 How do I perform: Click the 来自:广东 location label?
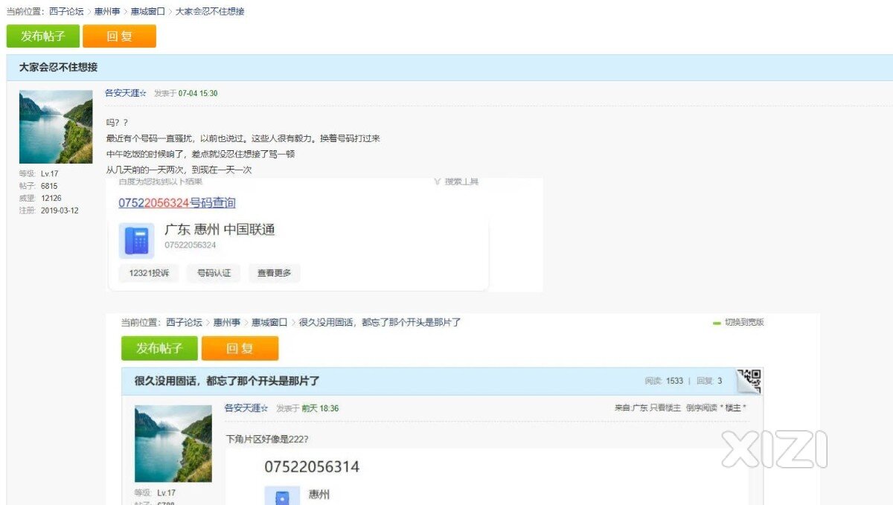(x=630, y=408)
